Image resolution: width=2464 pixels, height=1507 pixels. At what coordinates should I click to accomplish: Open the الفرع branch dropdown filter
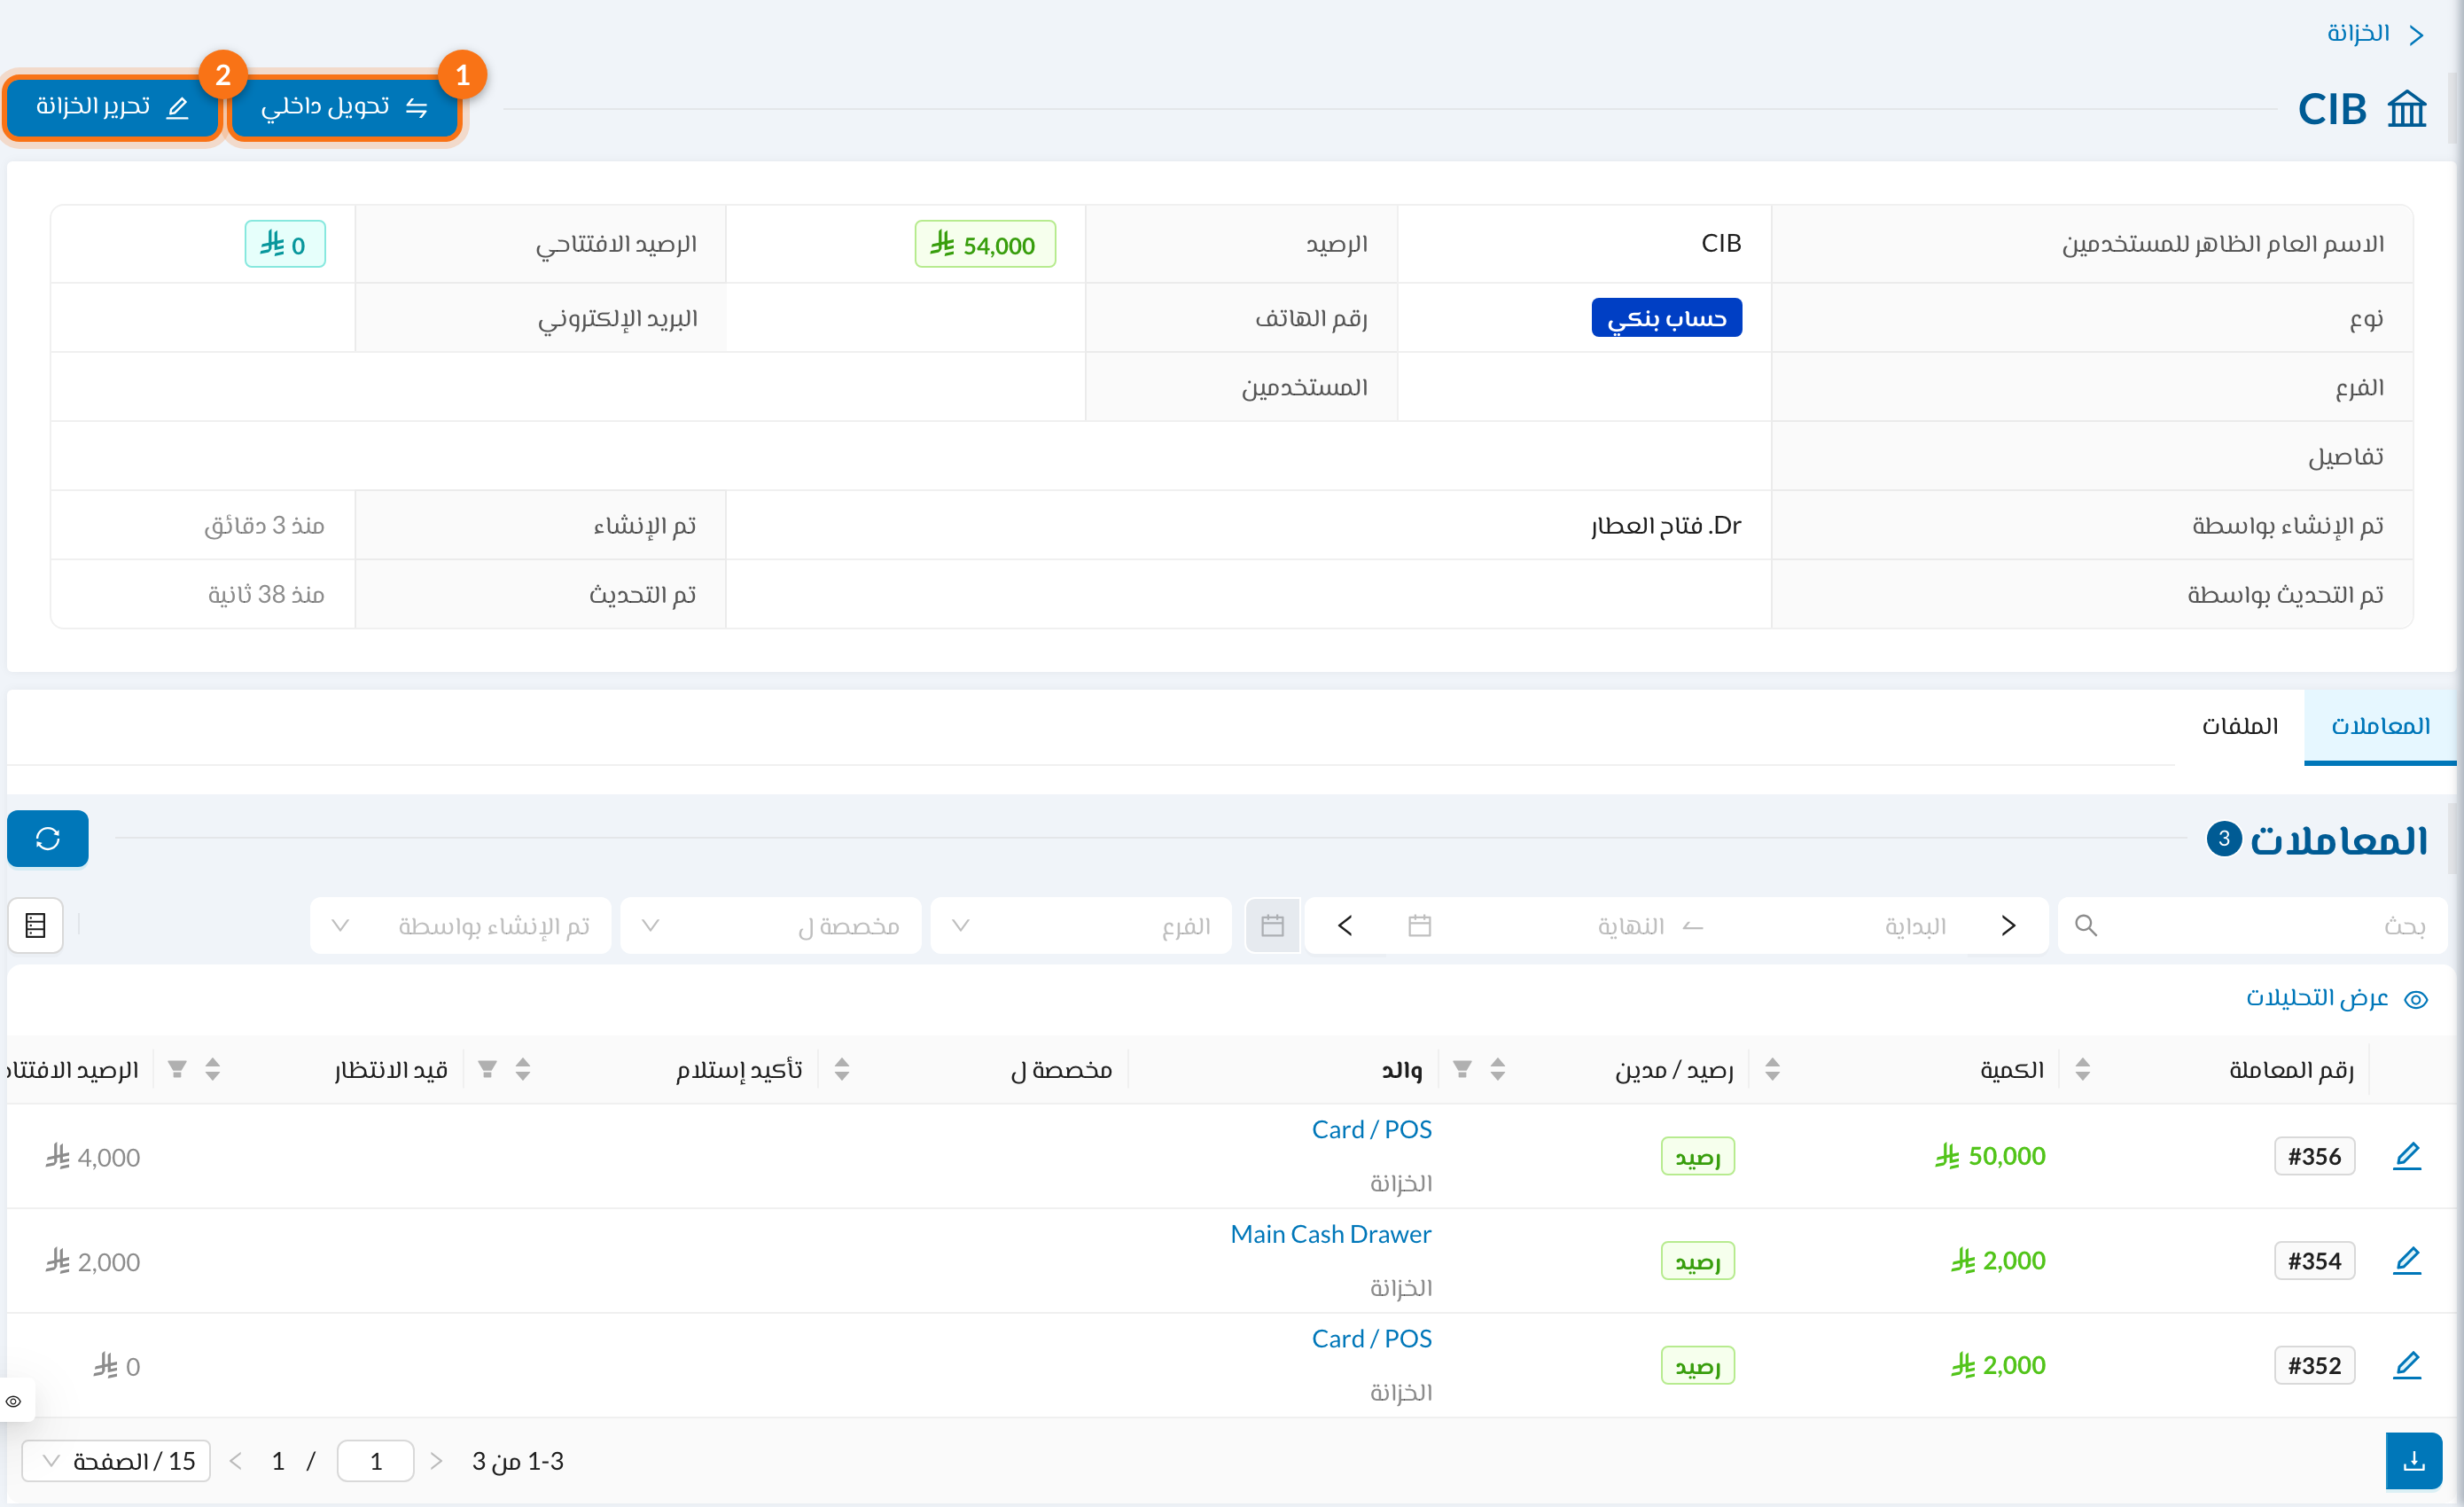tap(1080, 925)
